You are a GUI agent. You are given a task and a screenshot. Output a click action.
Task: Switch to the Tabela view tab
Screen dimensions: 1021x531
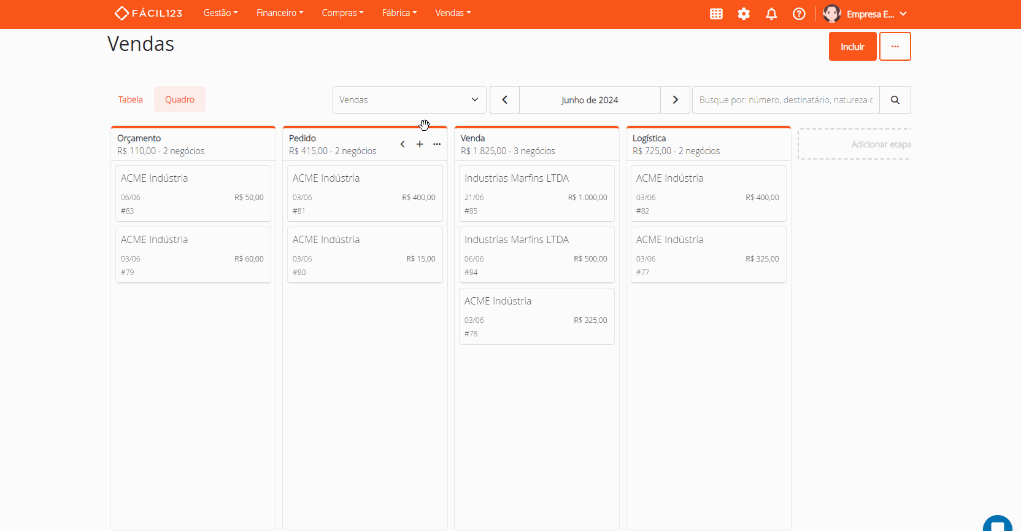point(130,99)
